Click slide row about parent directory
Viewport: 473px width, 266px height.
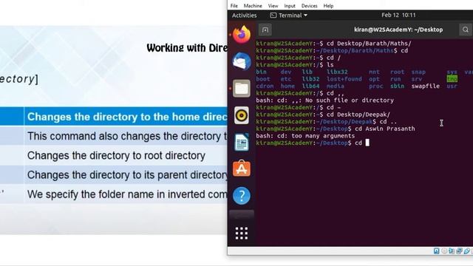pos(127,175)
